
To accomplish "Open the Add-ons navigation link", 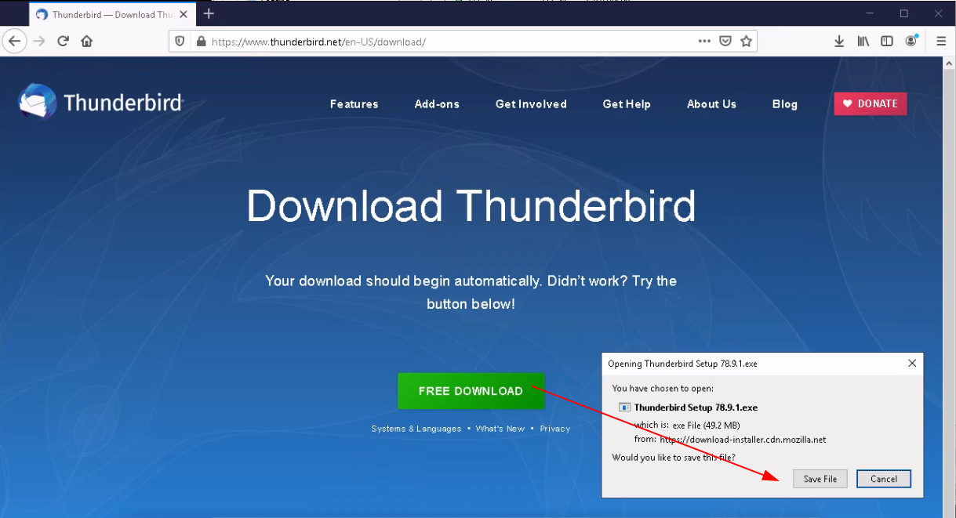I will coord(437,103).
